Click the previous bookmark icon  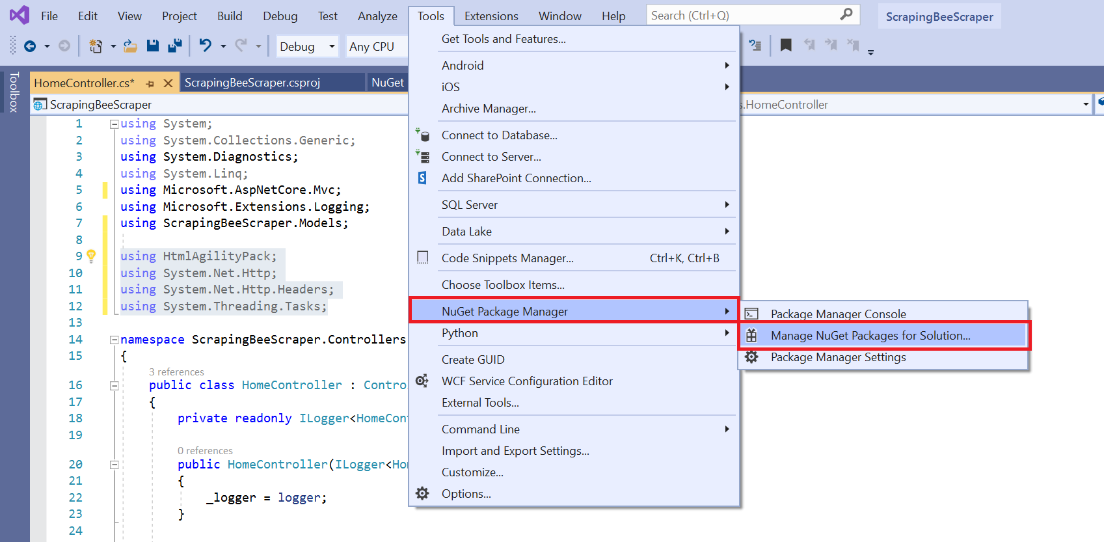809,45
